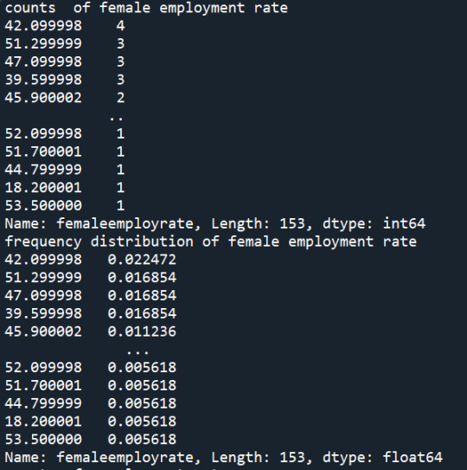Click the count 4 in the first row
This screenshot has width=467, height=470.
click(120, 26)
